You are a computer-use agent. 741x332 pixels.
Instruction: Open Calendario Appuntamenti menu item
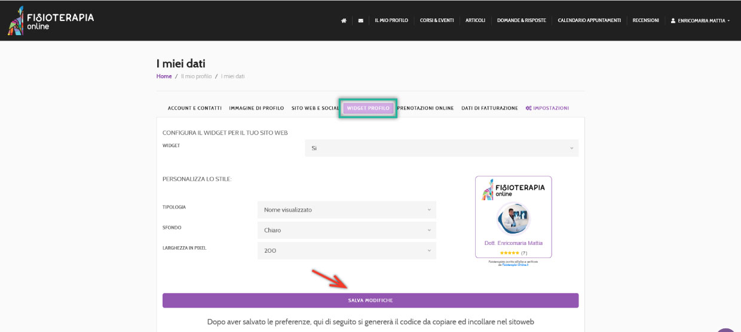point(589,20)
